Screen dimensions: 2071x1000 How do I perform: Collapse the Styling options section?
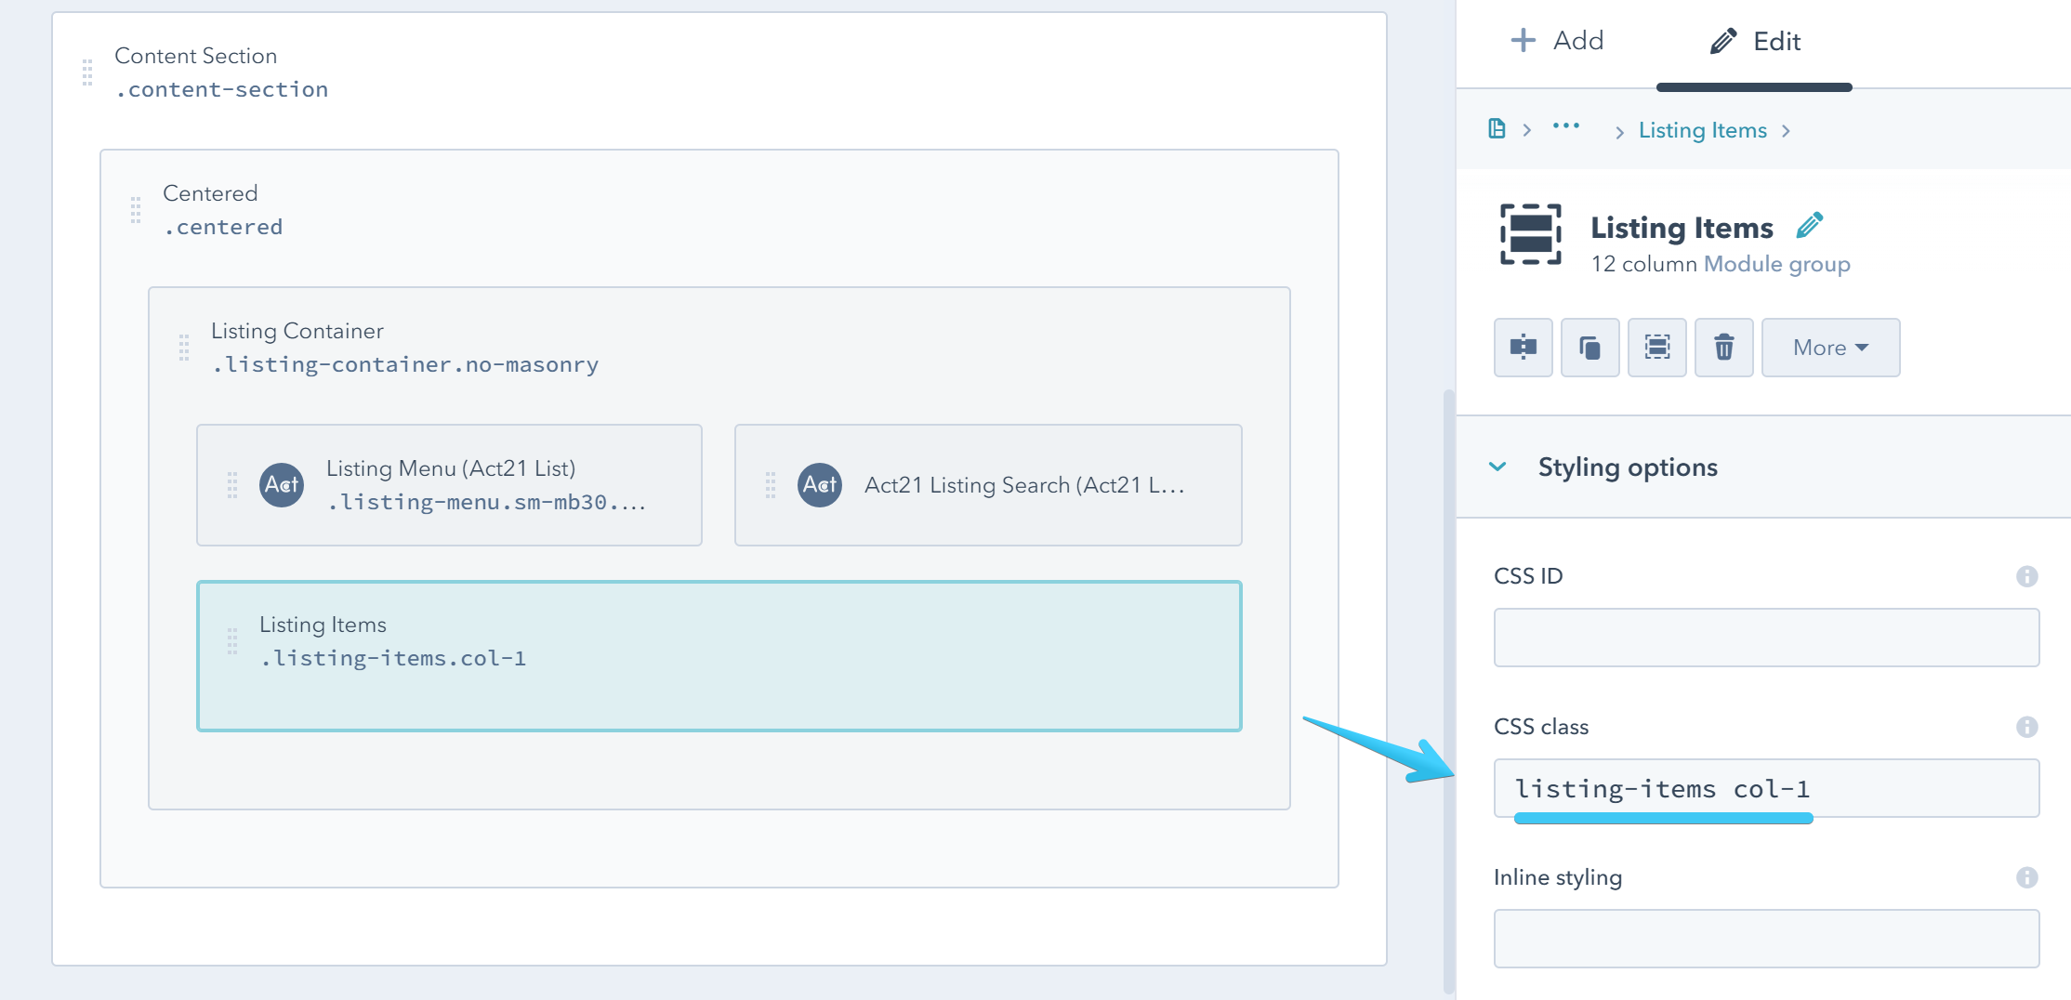(1497, 467)
